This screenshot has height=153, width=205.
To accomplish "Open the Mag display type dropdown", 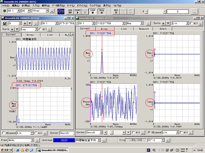I will (x=142, y=23).
